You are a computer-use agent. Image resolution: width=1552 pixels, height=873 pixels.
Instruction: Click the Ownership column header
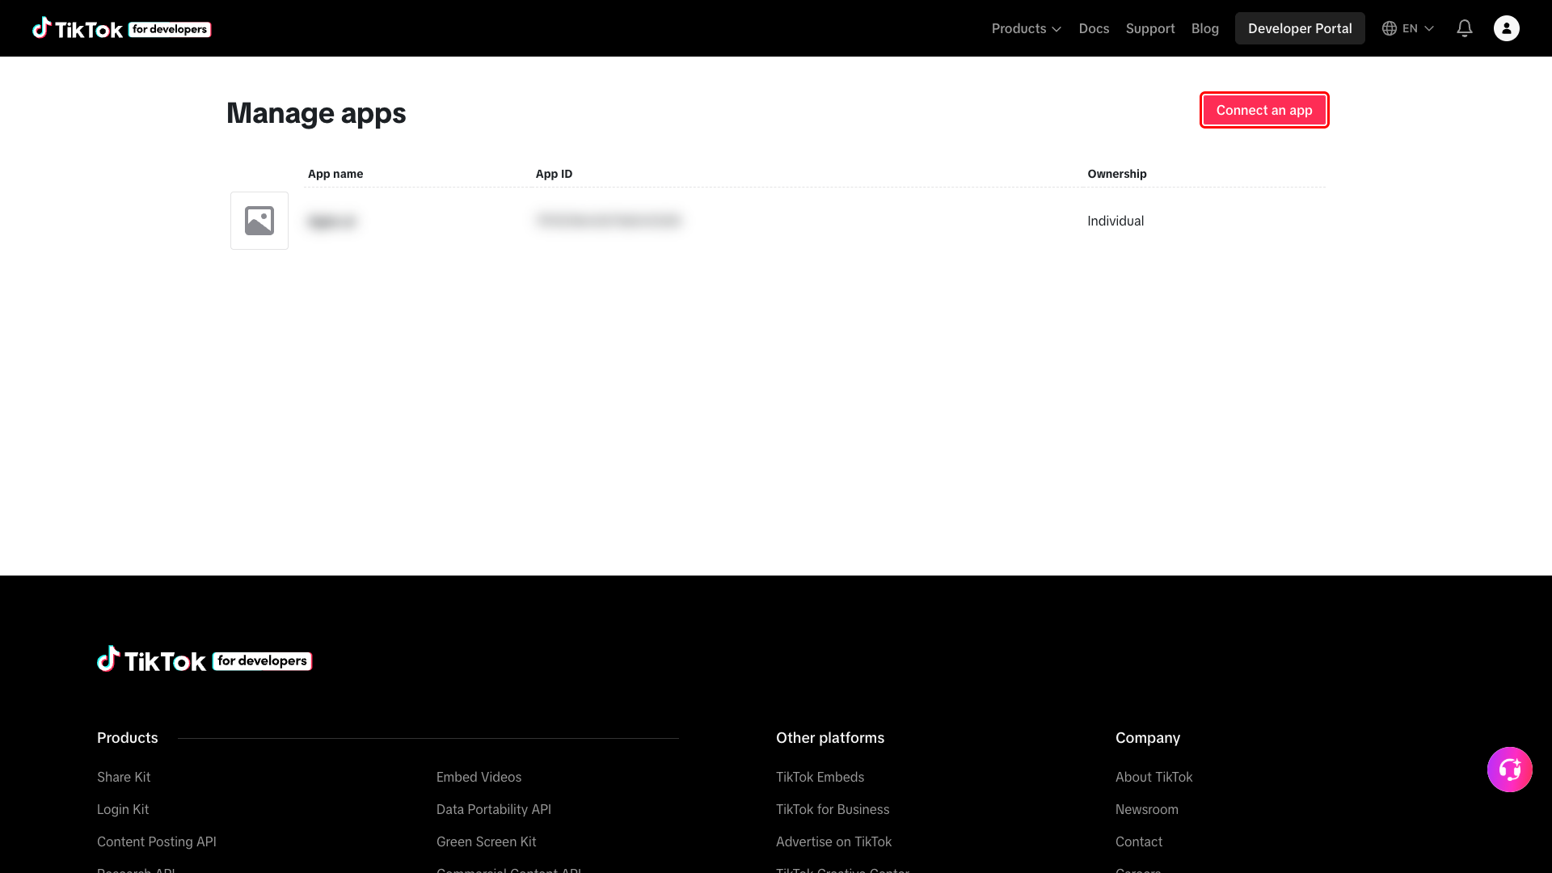pyautogui.click(x=1117, y=174)
